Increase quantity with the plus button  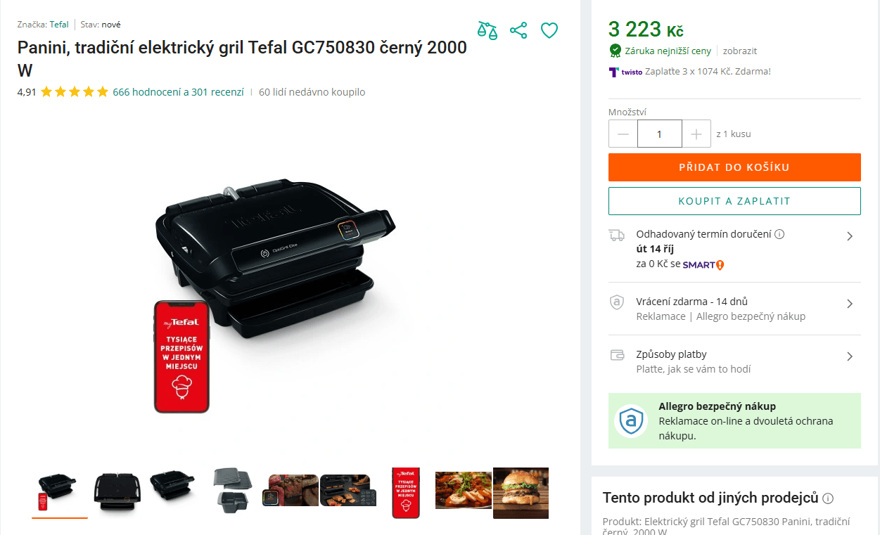pyautogui.click(x=696, y=134)
